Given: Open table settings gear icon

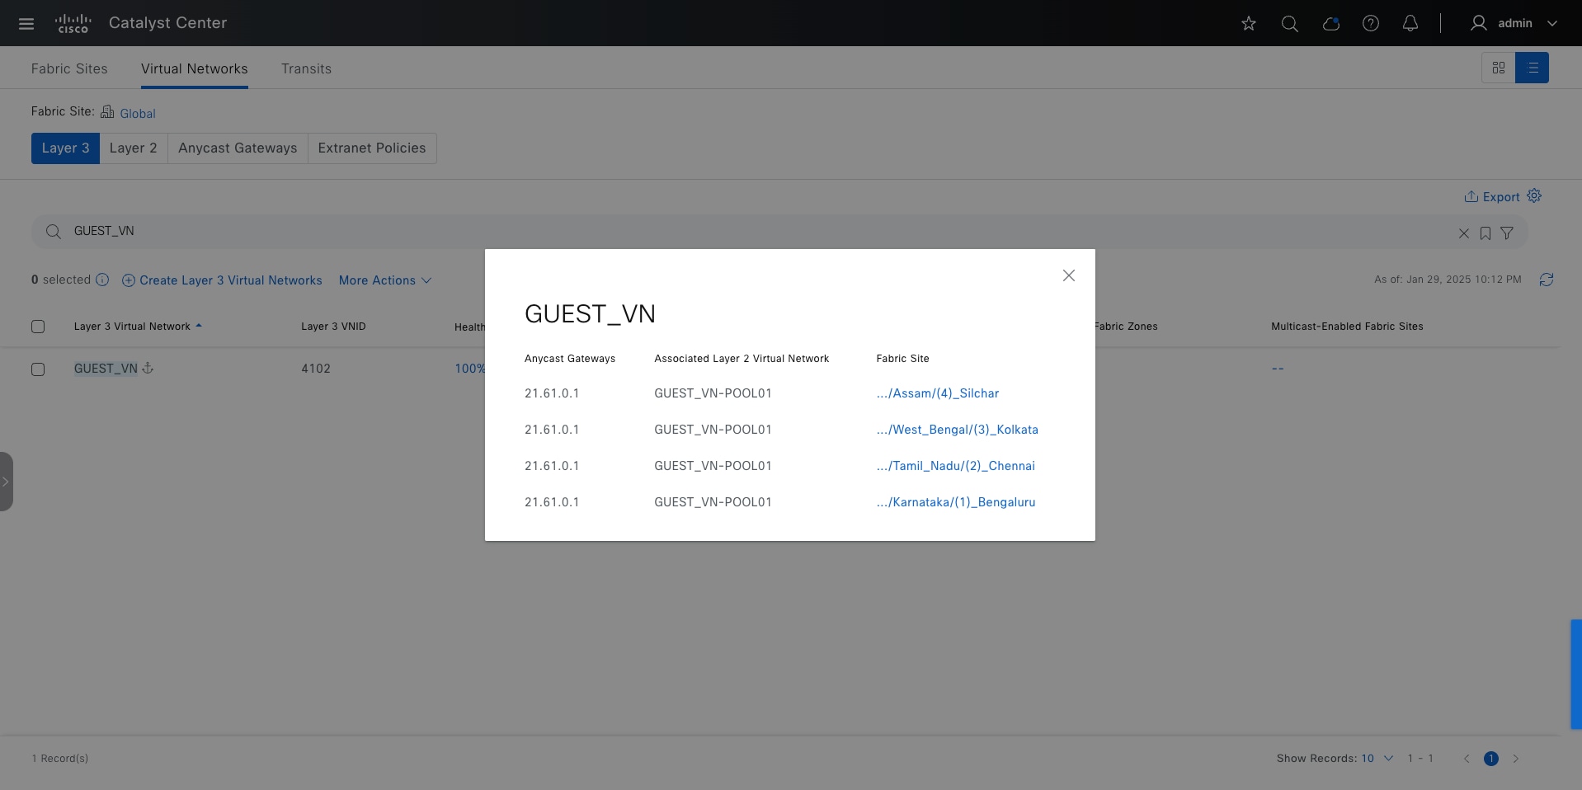Looking at the screenshot, I should coord(1534,195).
